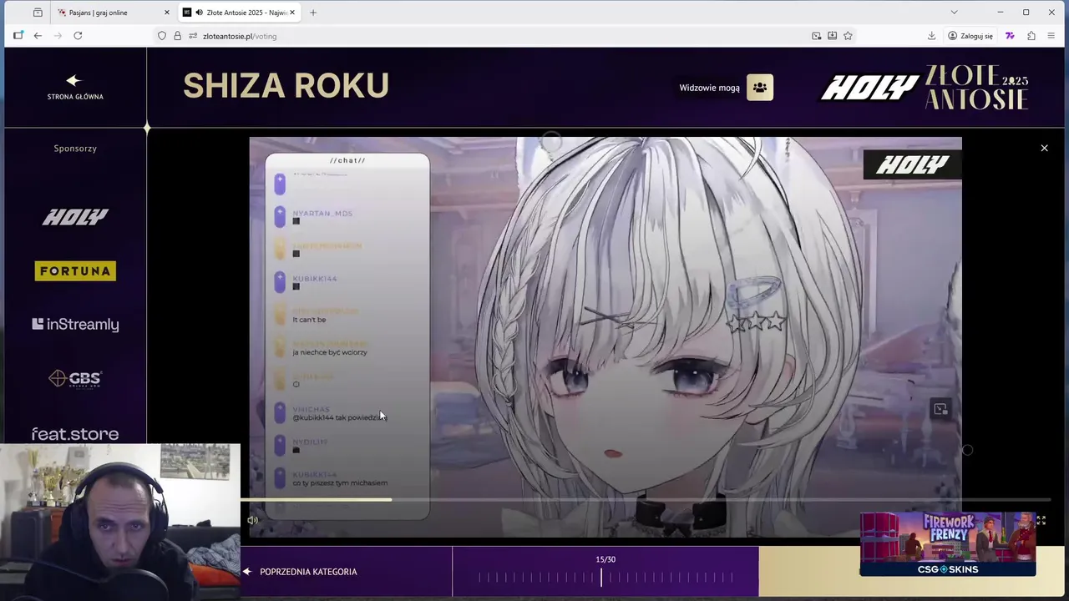Click the HOLY badge on the video
Screen dimensions: 1069x601
(x=912, y=165)
